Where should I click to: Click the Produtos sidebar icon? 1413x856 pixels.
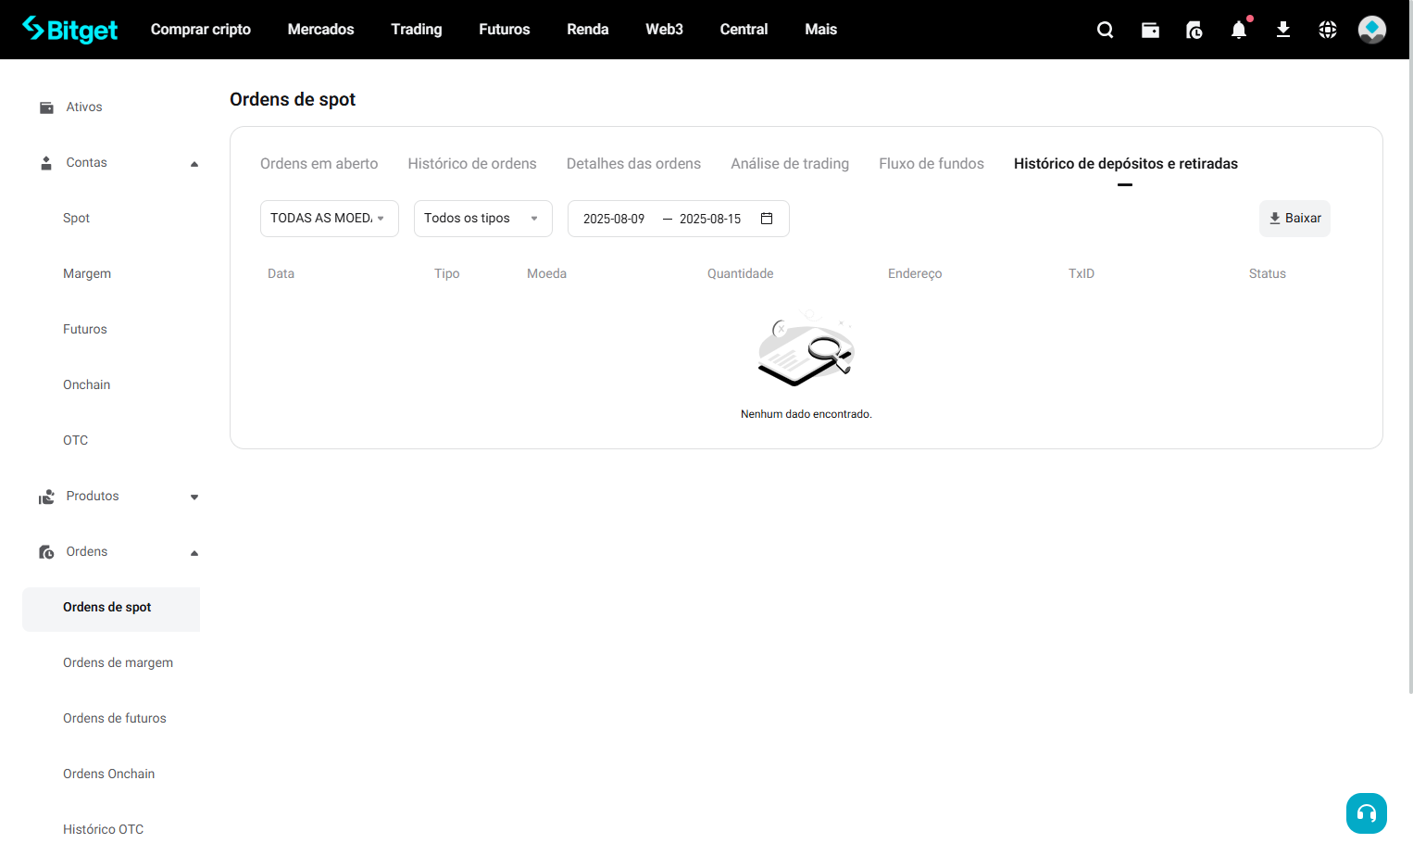46,497
